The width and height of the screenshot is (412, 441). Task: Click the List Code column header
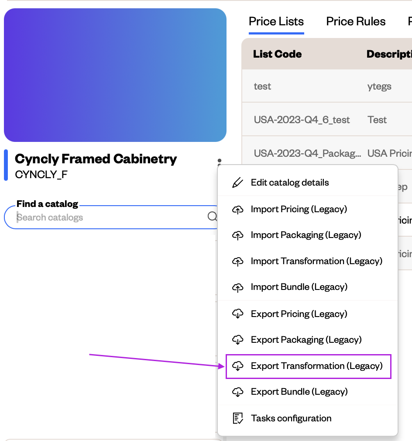pyautogui.click(x=277, y=54)
